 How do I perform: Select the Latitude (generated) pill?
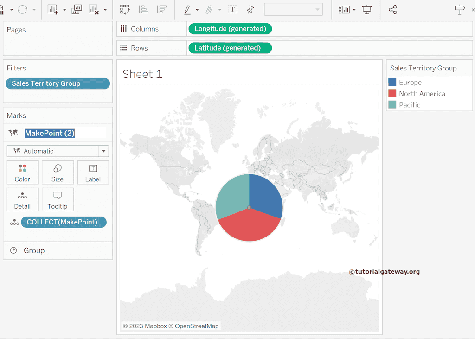click(x=230, y=48)
